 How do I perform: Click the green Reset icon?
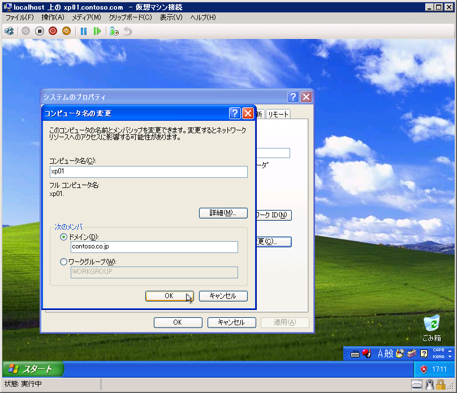click(97, 31)
